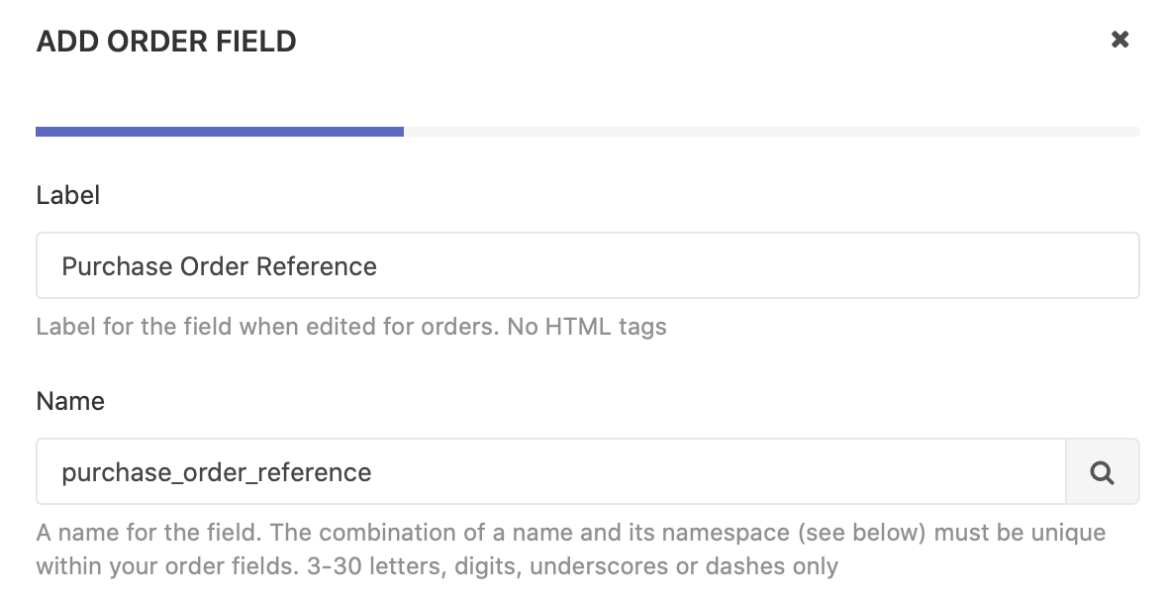Image resolution: width=1168 pixels, height=602 pixels.
Task: Focus the Label input field
Action: click(588, 266)
